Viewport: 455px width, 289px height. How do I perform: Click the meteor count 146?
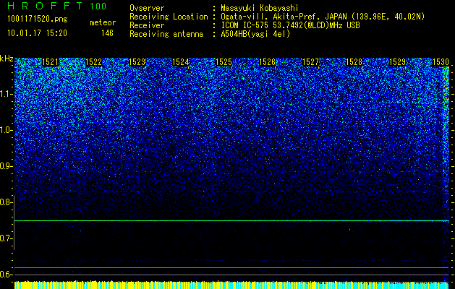click(107, 33)
